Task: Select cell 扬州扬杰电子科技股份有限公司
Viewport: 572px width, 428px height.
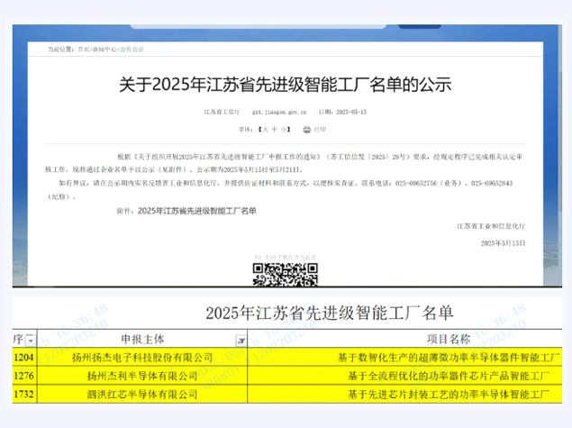Action: click(142, 357)
